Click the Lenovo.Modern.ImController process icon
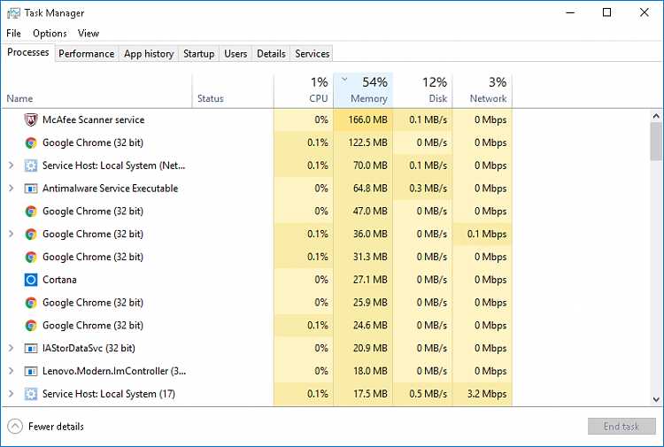The height and width of the screenshot is (447, 664). click(x=30, y=371)
